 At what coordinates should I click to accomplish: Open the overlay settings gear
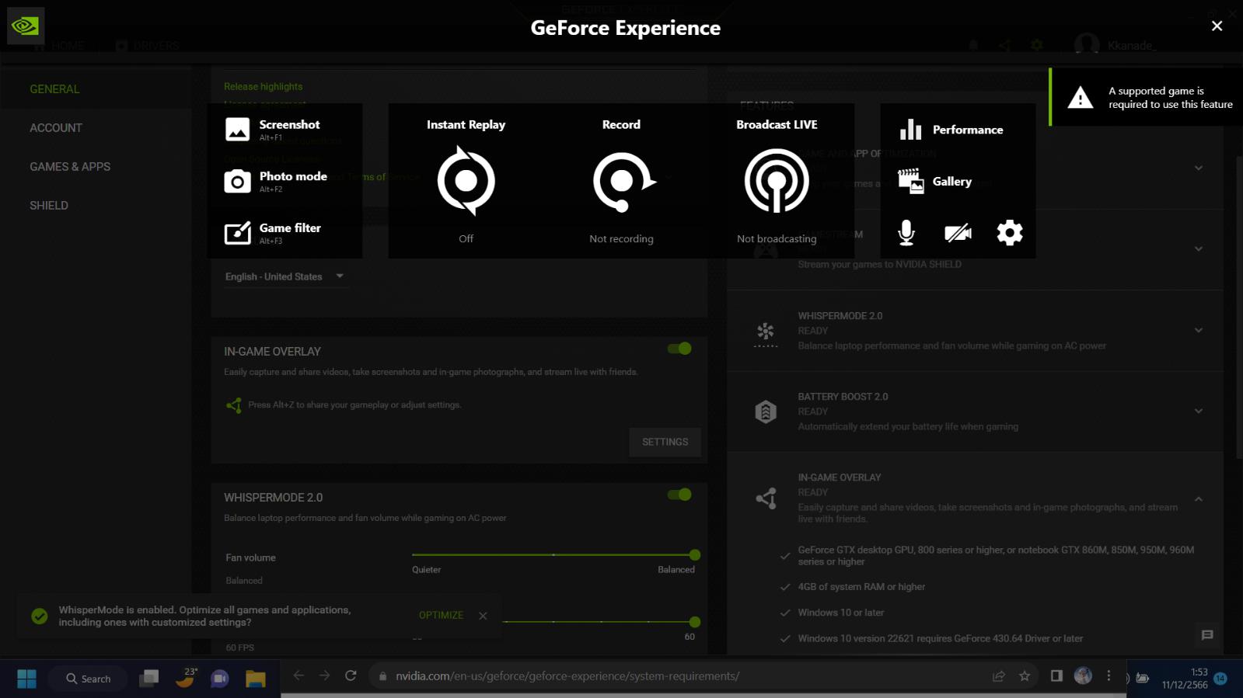click(x=1010, y=232)
